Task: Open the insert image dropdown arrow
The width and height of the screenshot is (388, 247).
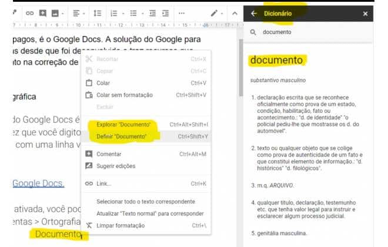Action: point(62,14)
